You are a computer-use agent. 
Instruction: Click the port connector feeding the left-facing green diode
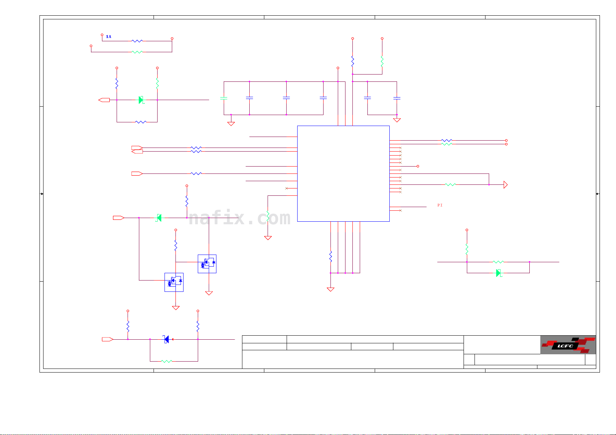pyautogui.click(x=118, y=218)
